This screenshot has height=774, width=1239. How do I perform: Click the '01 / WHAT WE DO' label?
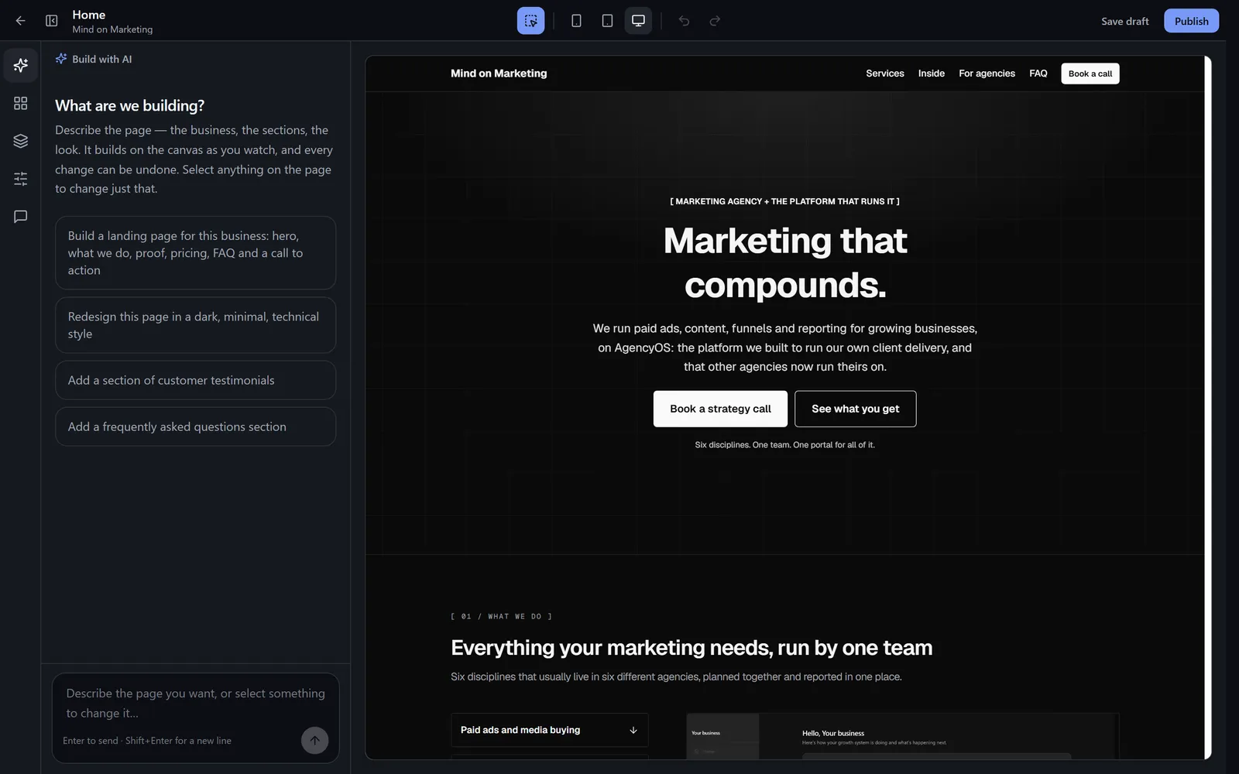coord(501,617)
